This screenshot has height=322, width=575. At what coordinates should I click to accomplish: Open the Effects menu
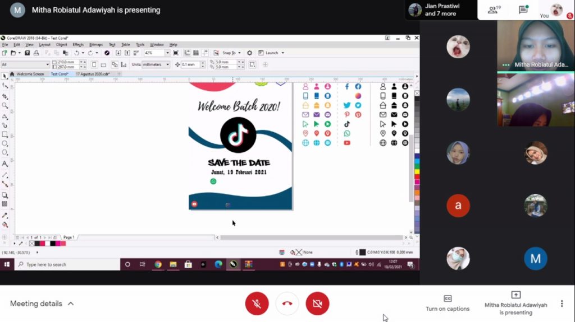tap(78, 45)
